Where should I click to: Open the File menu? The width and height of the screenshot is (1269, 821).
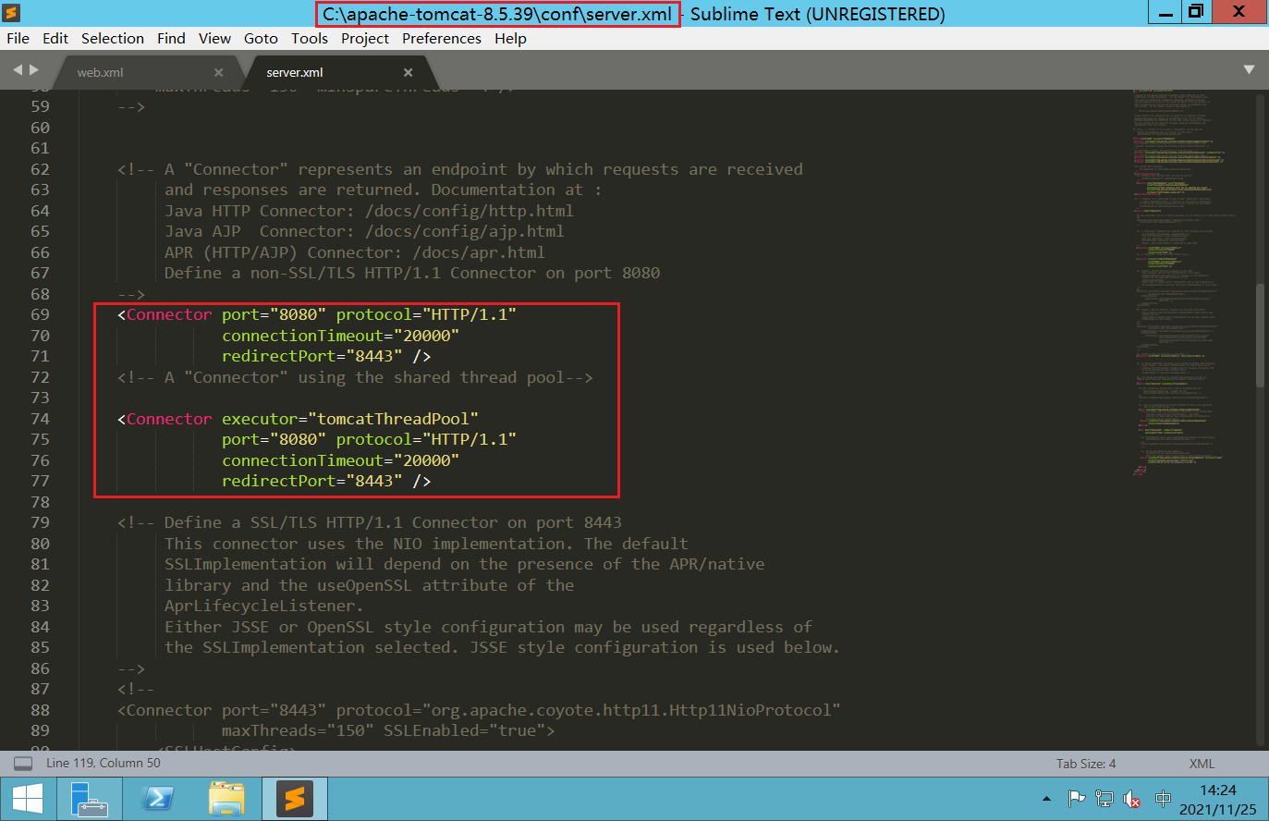(x=18, y=38)
